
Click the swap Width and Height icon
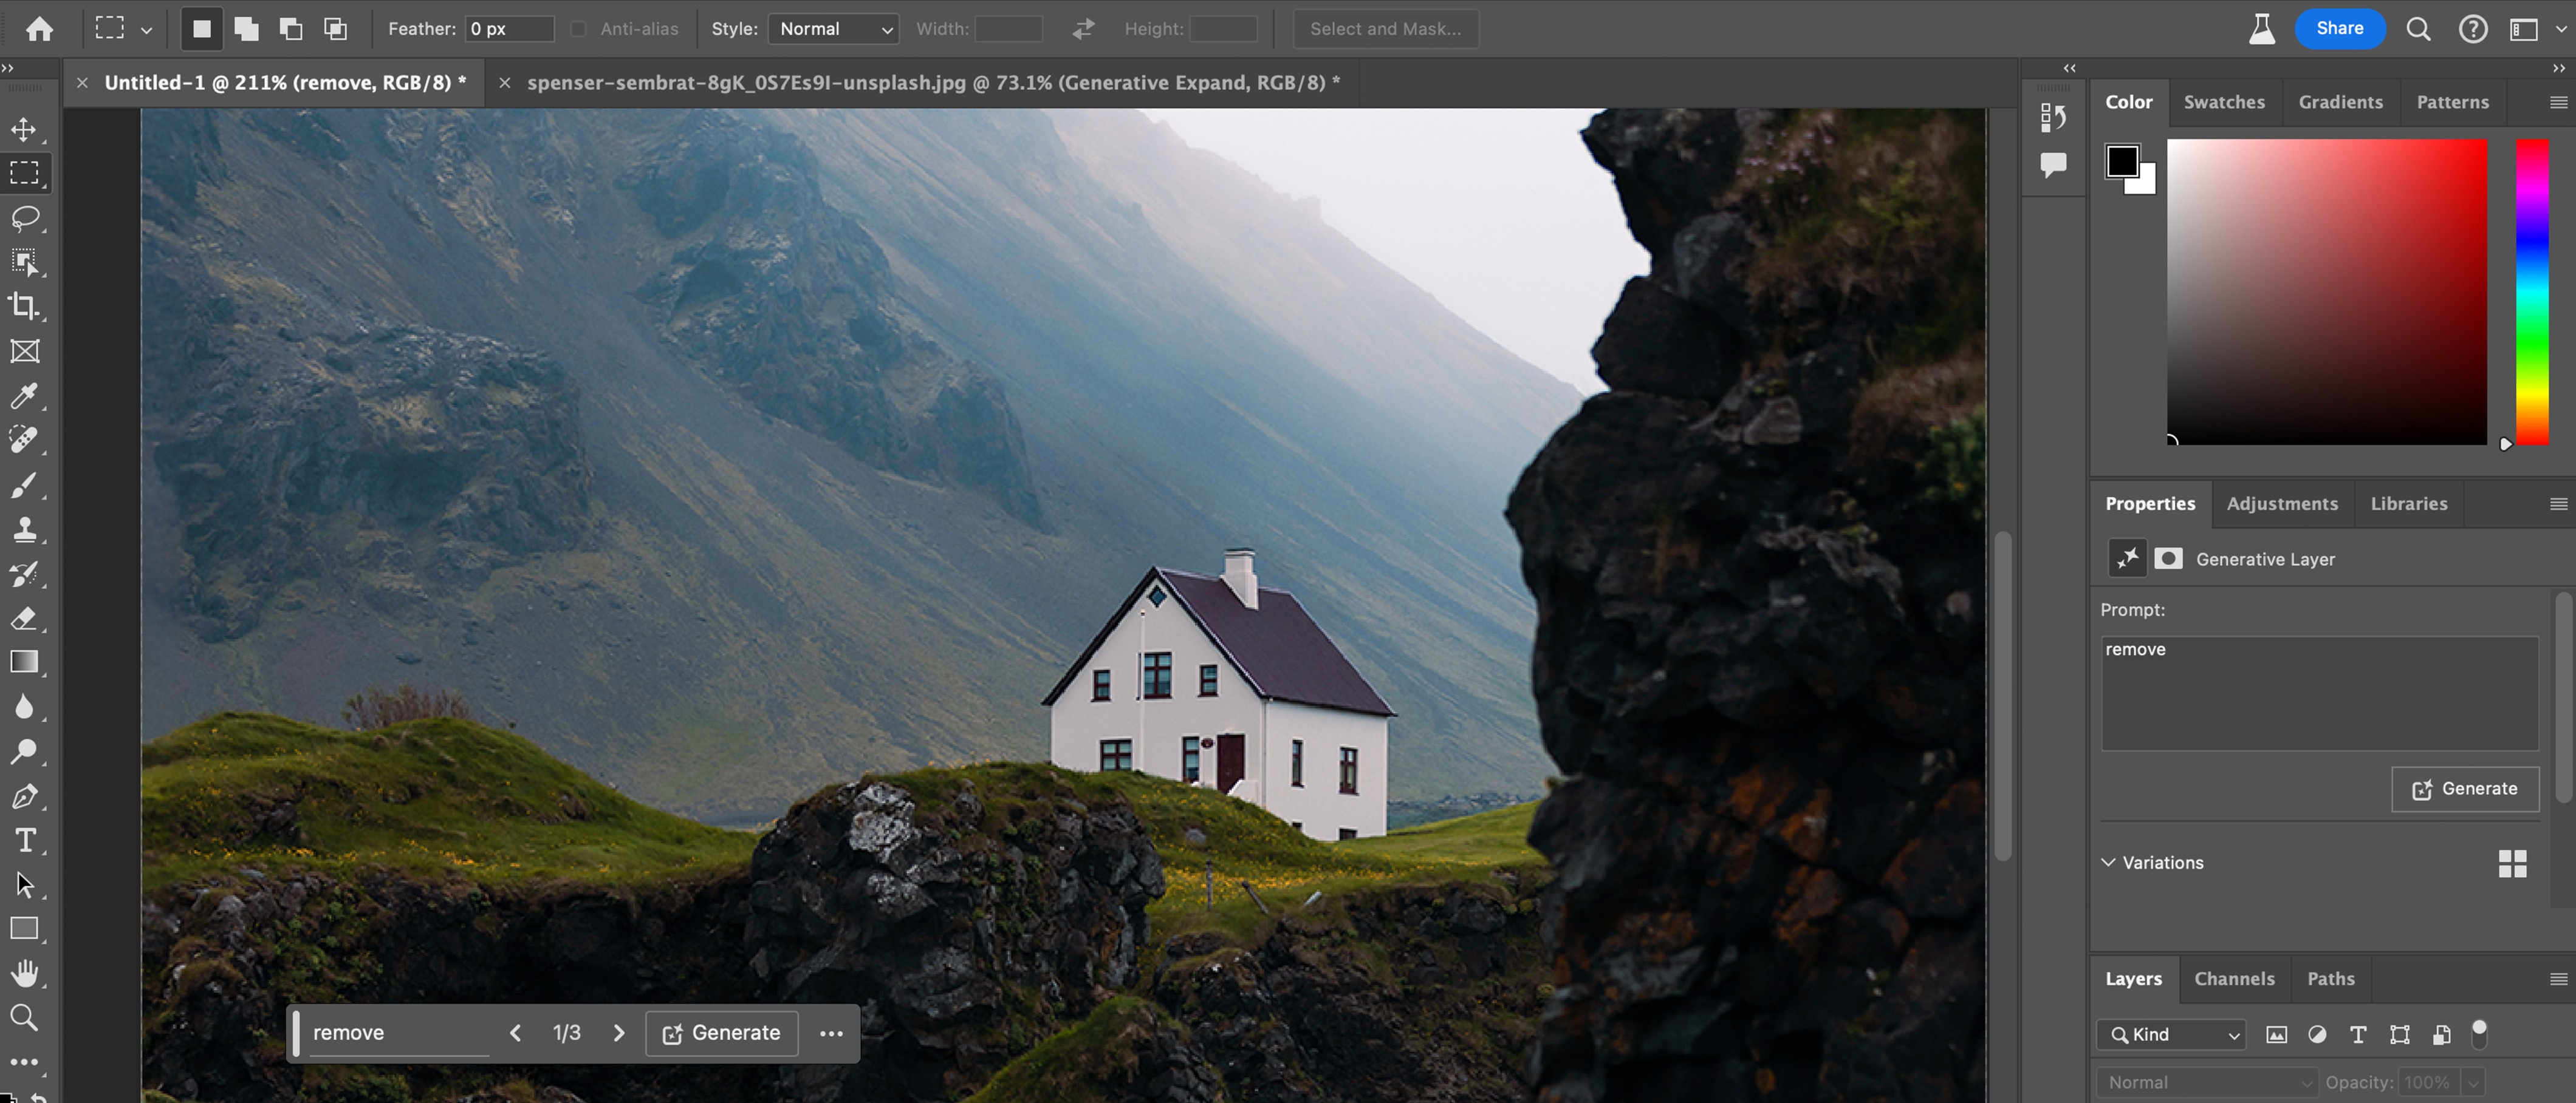[1082, 29]
